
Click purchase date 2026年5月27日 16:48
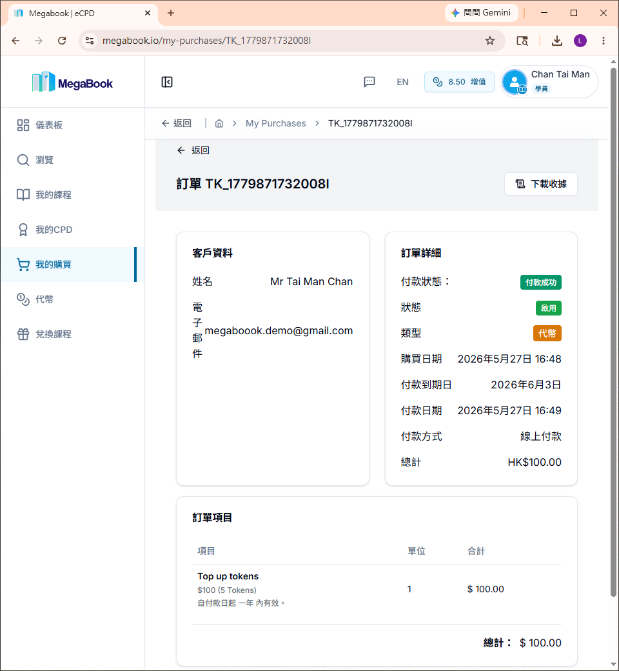pos(509,359)
